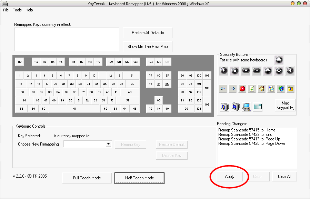
Task: Enable Full Teach Mode
Action: coord(87,178)
